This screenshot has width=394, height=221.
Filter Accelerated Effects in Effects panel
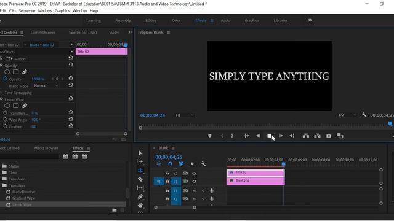coord(66,157)
